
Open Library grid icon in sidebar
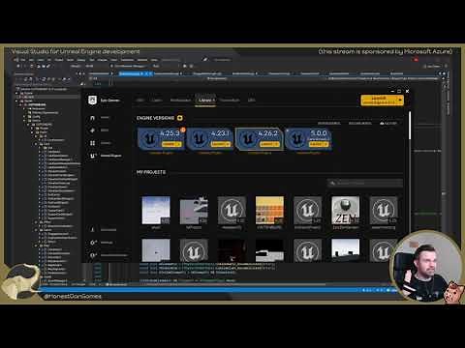pyautogui.click(x=92, y=143)
